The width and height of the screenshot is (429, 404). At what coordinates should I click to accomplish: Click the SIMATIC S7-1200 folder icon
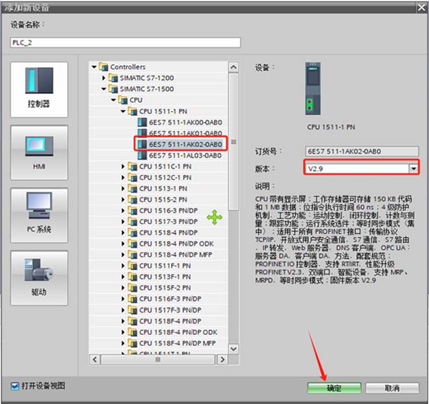pos(113,78)
